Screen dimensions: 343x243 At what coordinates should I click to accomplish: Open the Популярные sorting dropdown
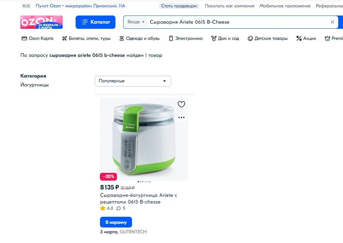[x=133, y=81]
